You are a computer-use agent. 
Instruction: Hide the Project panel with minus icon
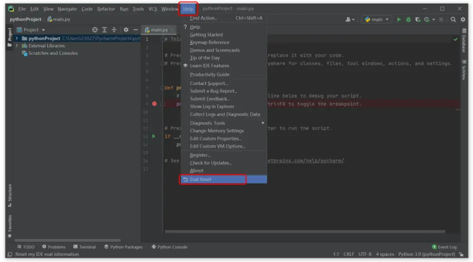pyautogui.click(x=136, y=30)
